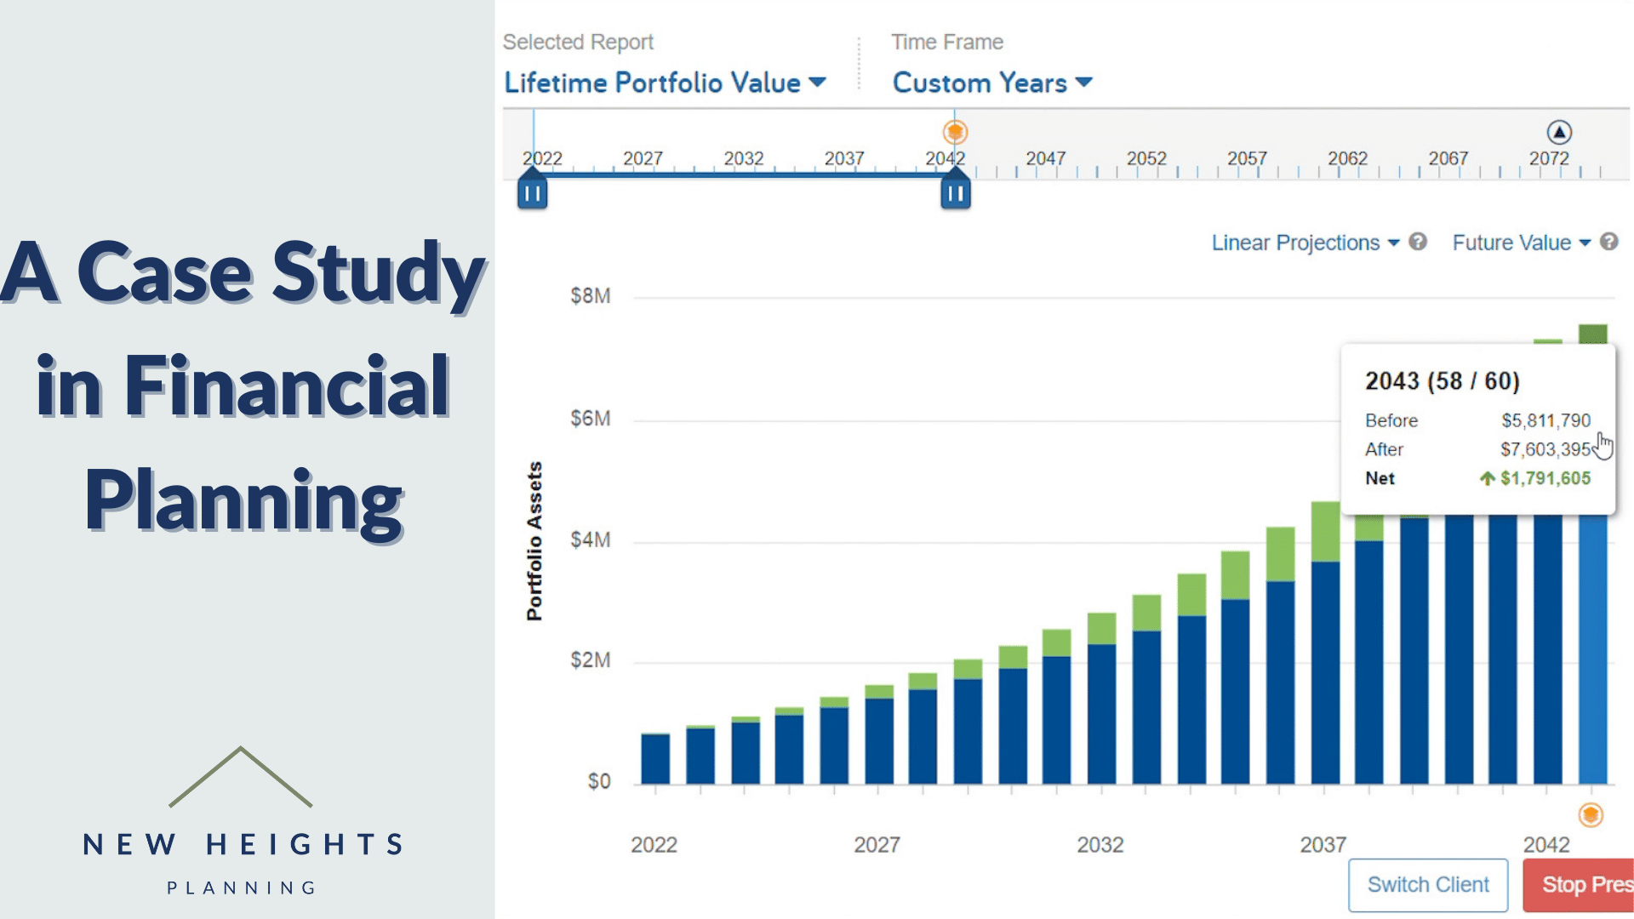Click the Selected Report label

[578, 42]
